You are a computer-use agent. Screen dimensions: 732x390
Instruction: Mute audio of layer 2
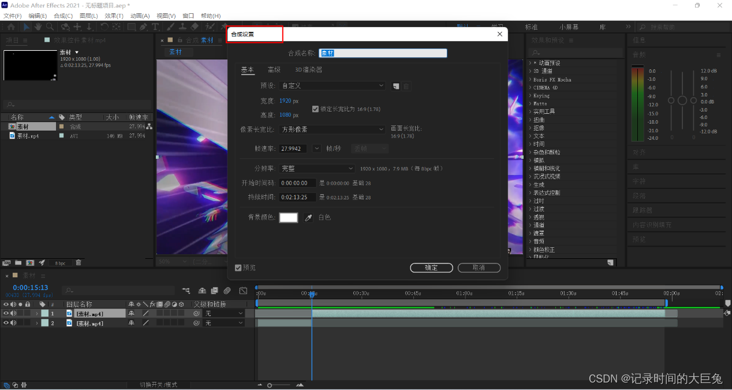[13, 323]
